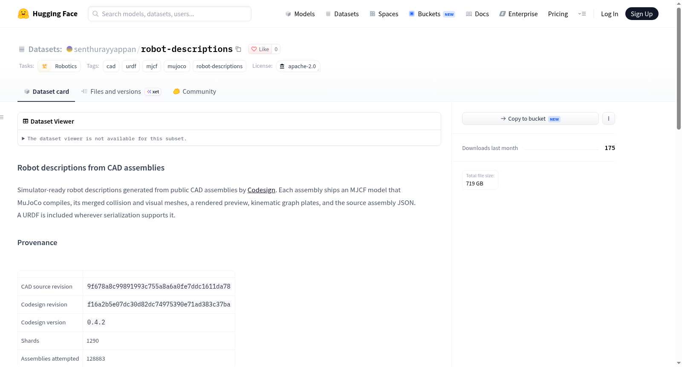Click the Log In link

pos(610,14)
